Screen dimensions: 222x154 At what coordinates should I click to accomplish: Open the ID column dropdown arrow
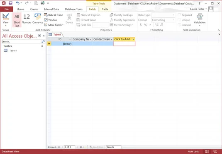(x=70, y=39)
